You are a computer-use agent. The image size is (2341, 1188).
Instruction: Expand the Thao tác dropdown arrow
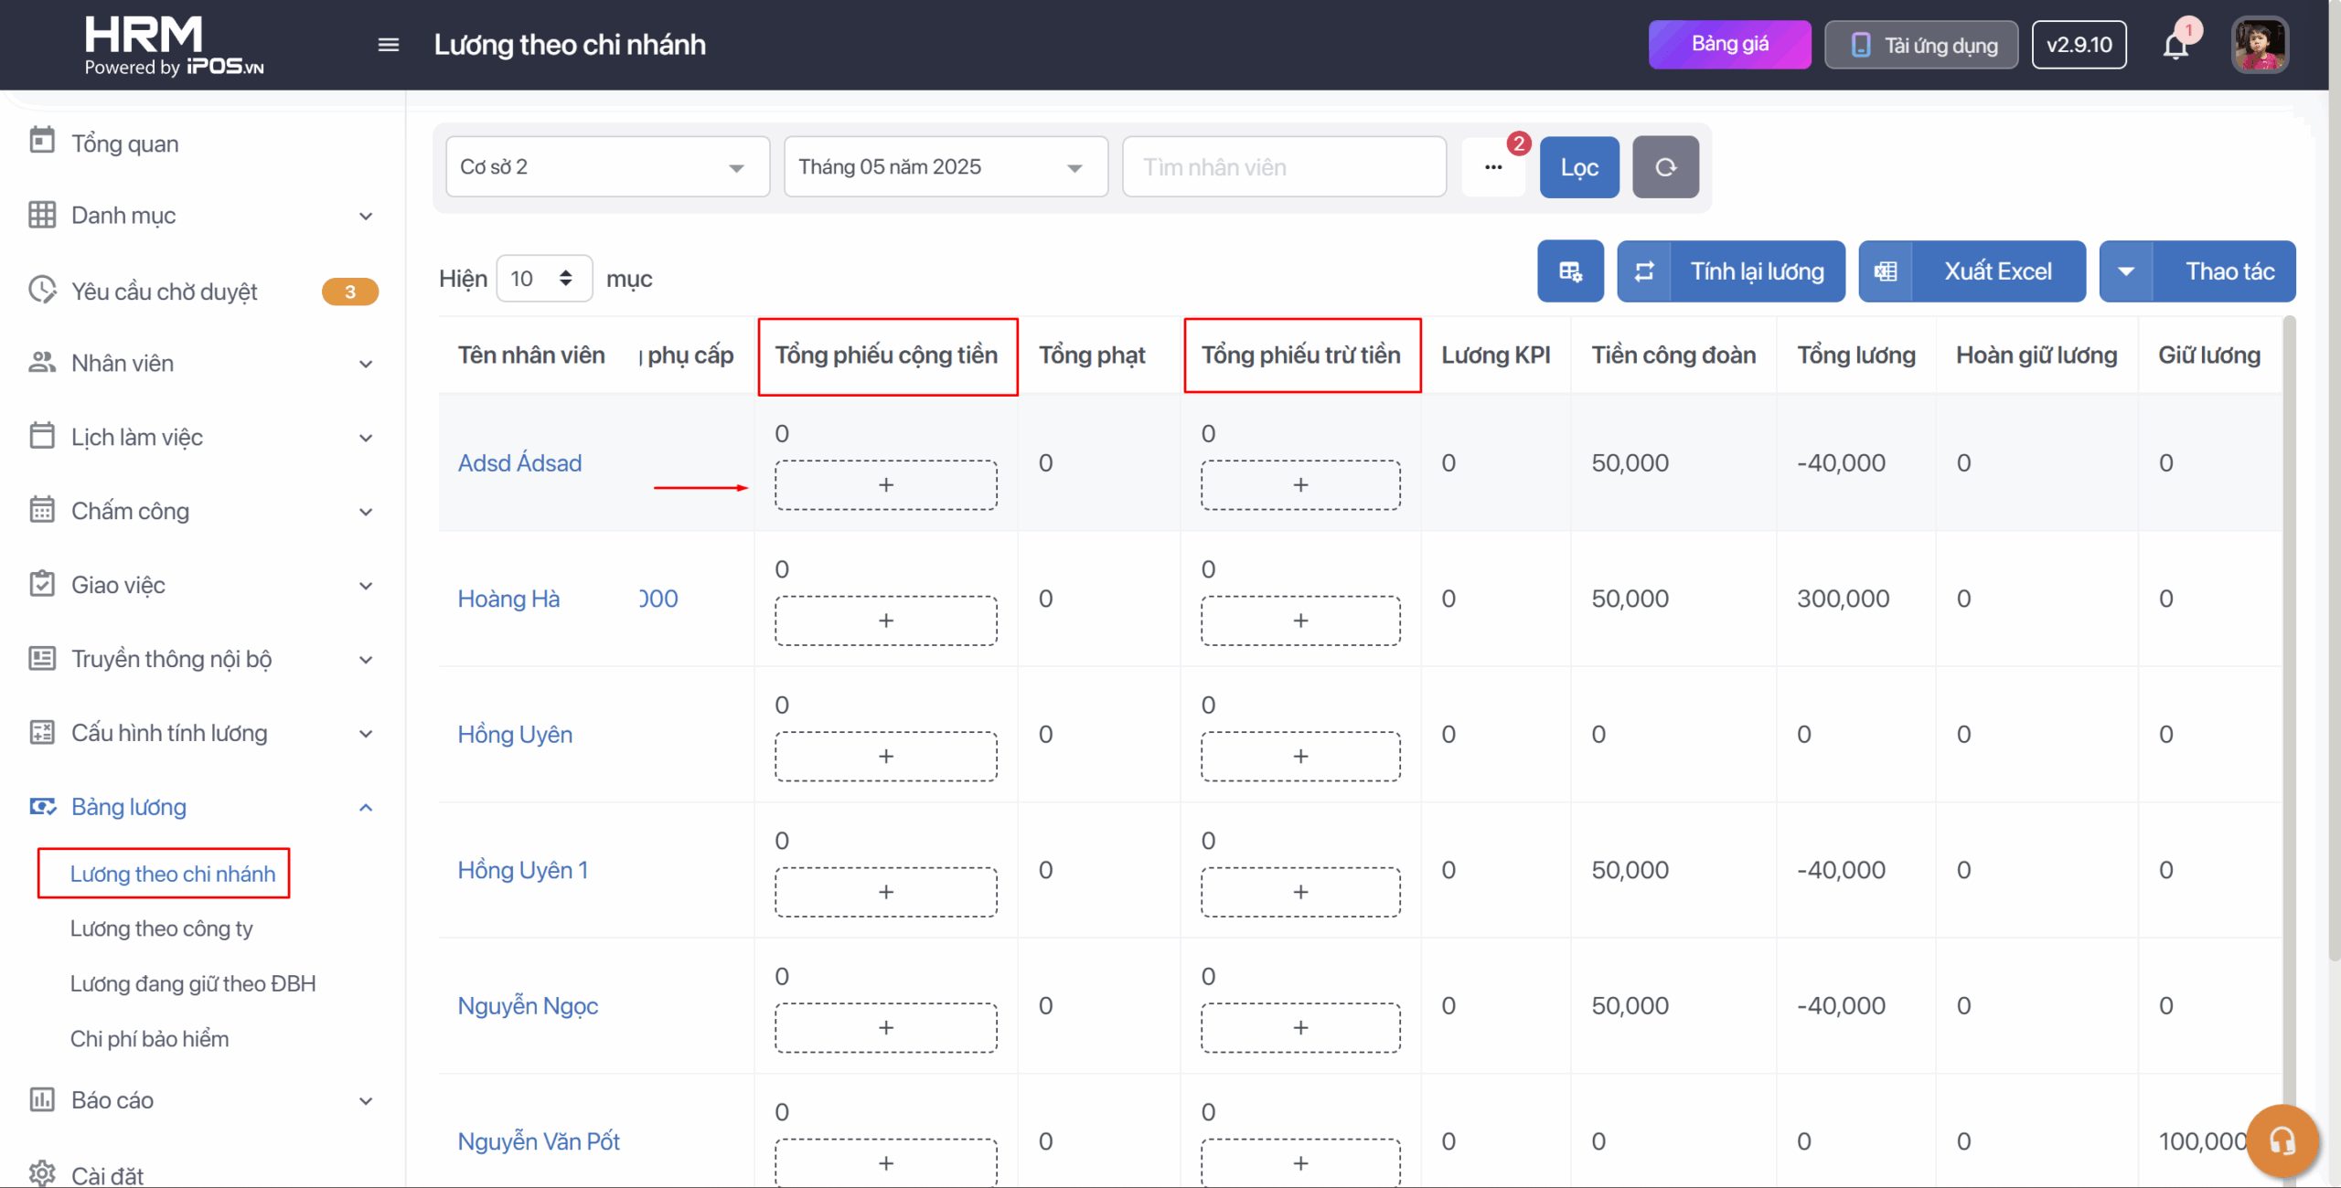click(2126, 271)
